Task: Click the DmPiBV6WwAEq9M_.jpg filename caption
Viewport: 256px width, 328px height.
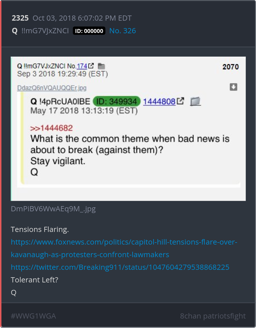Action: [53, 209]
